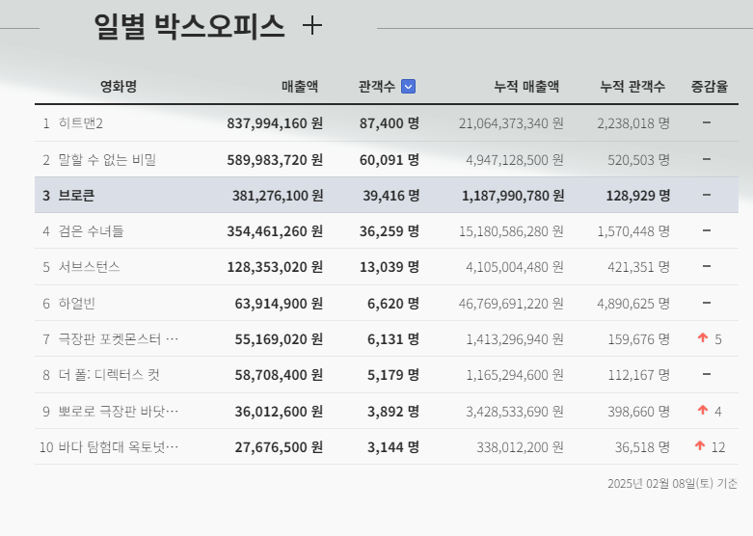The height and width of the screenshot is (536, 753).
Task: Click audience count 39,416 명
Action: (x=390, y=196)
